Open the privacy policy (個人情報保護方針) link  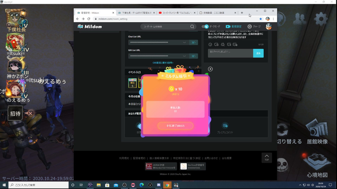(159, 158)
